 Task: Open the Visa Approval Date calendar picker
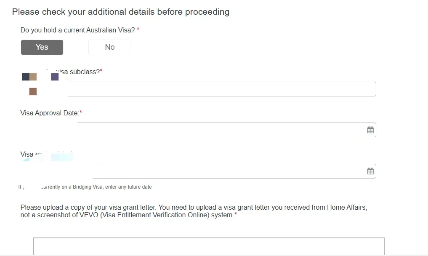(370, 130)
